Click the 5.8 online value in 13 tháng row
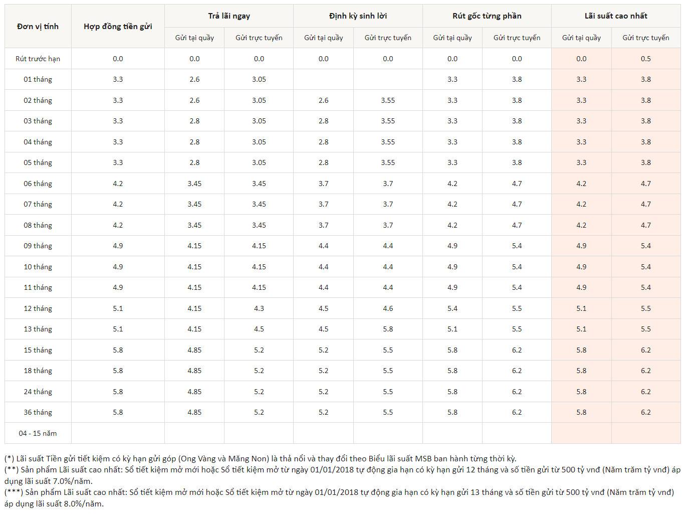The image size is (686, 516). [388, 329]
